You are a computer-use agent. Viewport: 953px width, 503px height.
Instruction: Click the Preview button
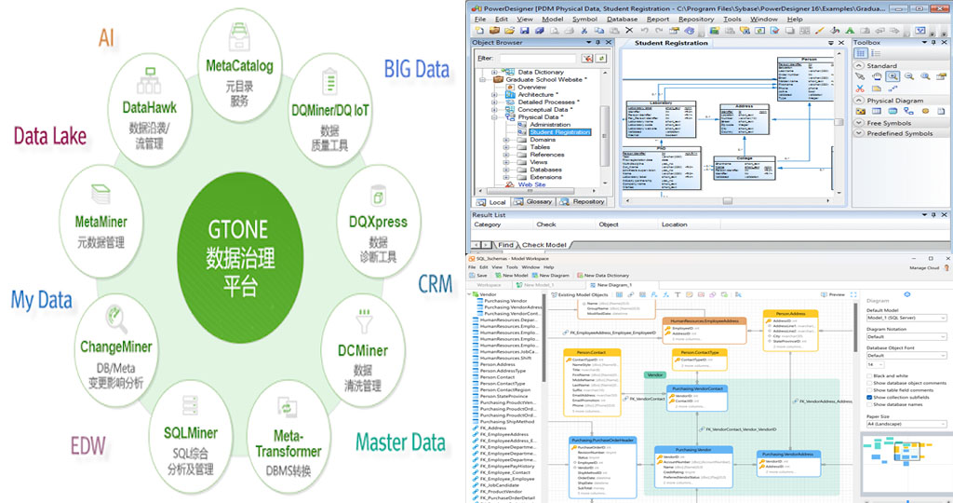pyautogui.click(x=833, y=294)
